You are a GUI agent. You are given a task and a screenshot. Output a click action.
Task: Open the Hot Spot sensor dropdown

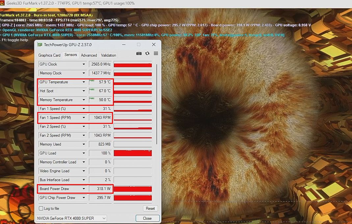[x=84, y=91]
